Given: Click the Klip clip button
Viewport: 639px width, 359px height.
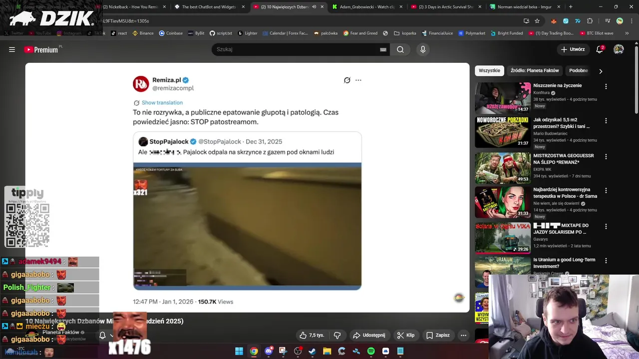Looking at the screenshot, I should point(406,335).
